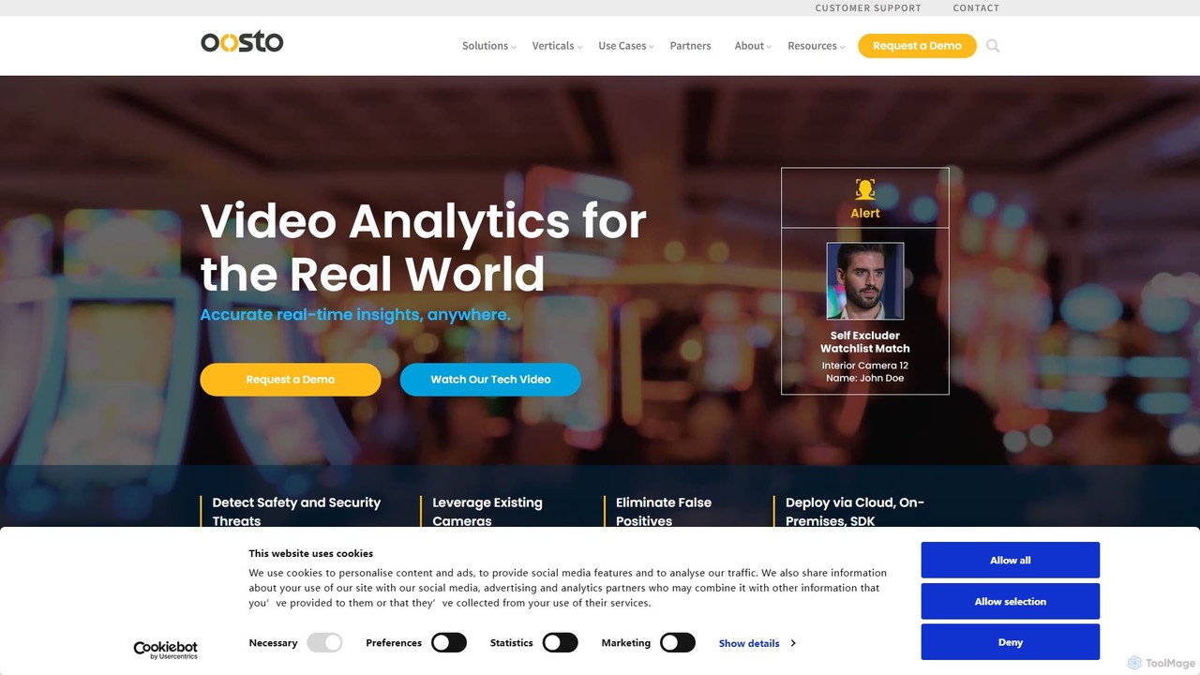This screenshot has width=1200, height=675.
Task: Click the This website uses cookies title
Action: (x=310, y=553)
